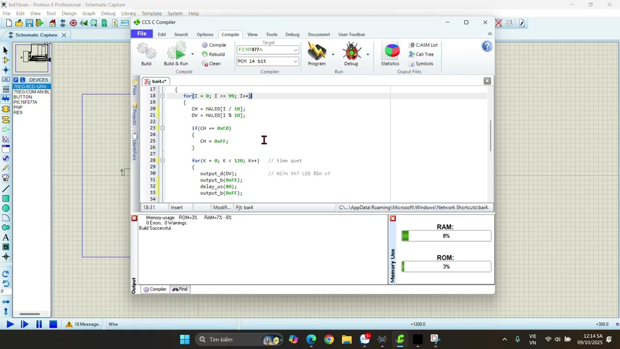Click the Proteus overview thumbnail

click(32, 58)
